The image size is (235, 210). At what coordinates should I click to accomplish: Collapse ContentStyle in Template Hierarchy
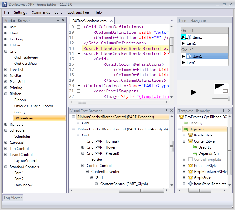pos(184,141)
